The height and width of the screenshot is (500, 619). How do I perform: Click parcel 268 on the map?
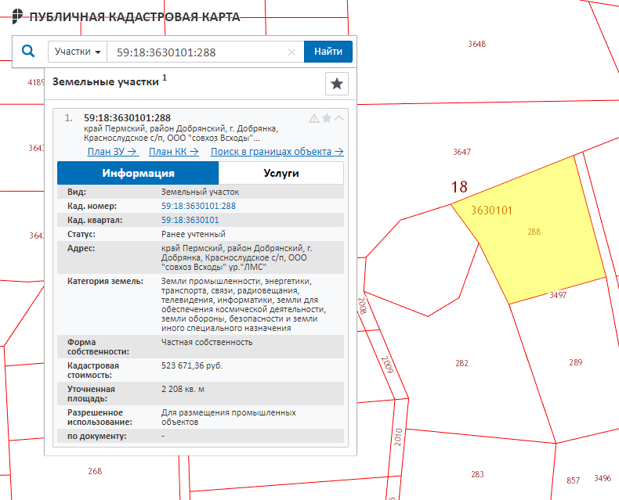pyautogui.click(x=95, y=471)
